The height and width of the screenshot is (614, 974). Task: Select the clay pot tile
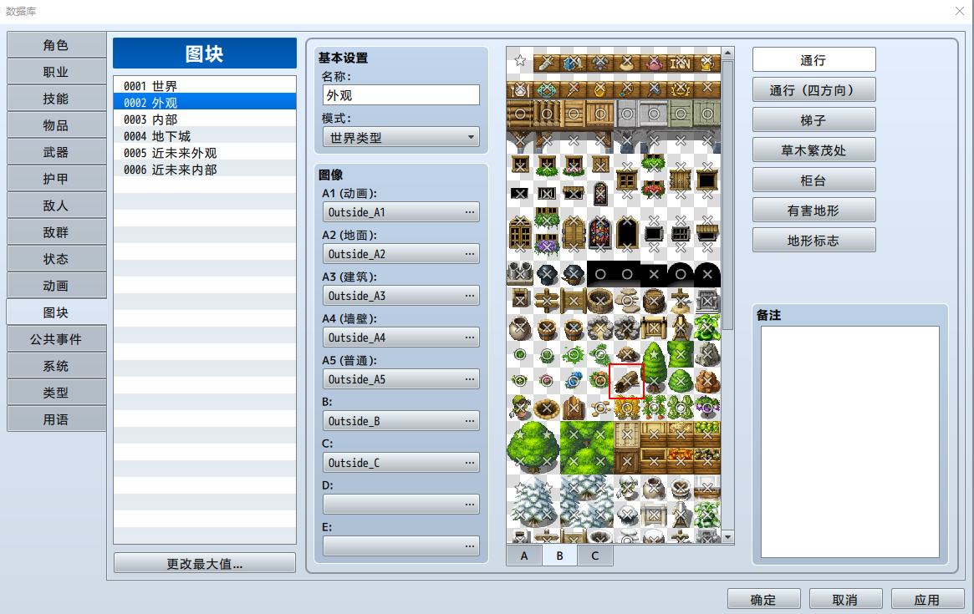521,328
